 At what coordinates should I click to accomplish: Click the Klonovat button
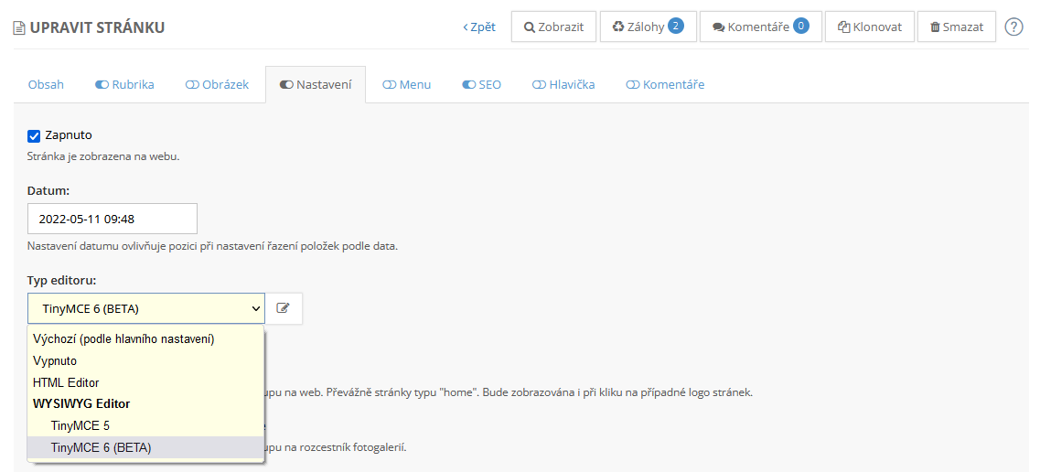[869, 27]
